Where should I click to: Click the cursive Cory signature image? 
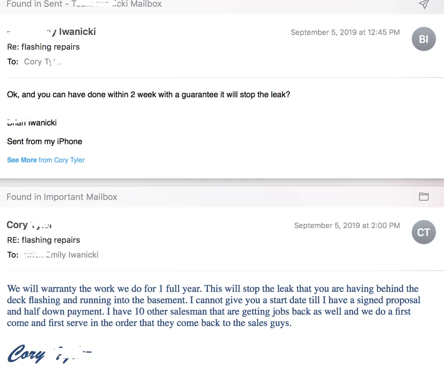click(x=27, y=354)
